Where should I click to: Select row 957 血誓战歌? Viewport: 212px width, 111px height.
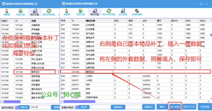click(x=135, y=68)
